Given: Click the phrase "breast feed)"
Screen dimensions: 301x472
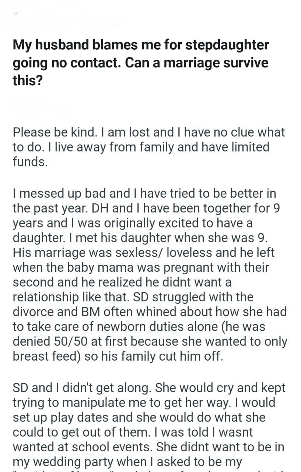Looking at the screenshot, I should click(46, 356).
